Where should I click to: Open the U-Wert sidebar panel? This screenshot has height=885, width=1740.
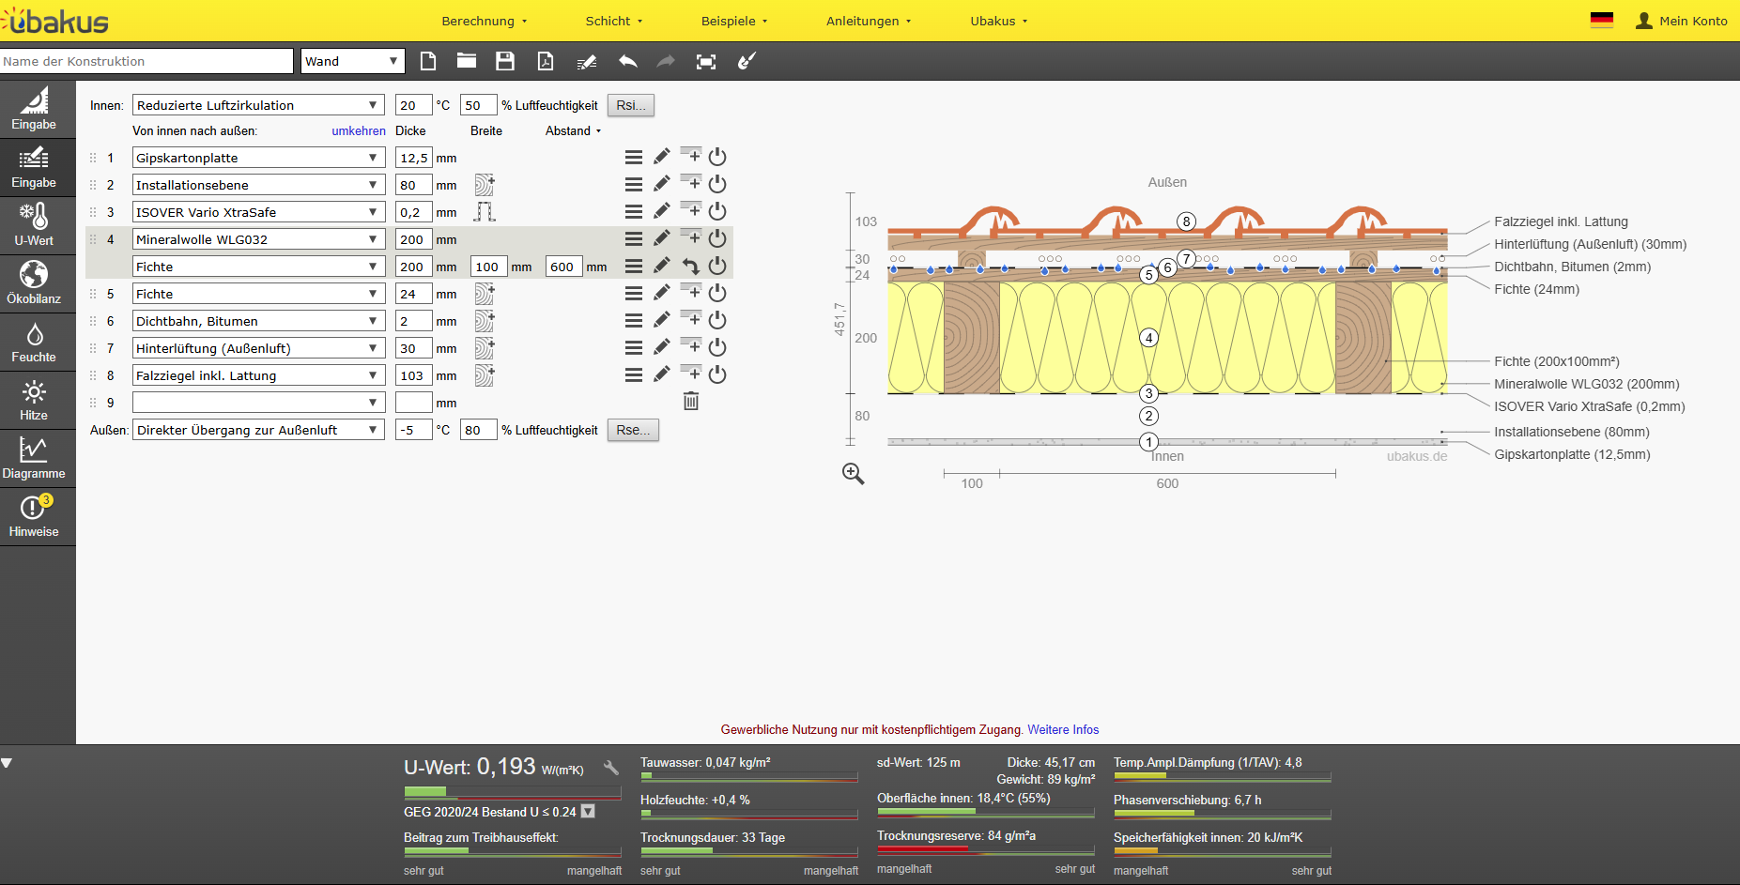(34, 225)
